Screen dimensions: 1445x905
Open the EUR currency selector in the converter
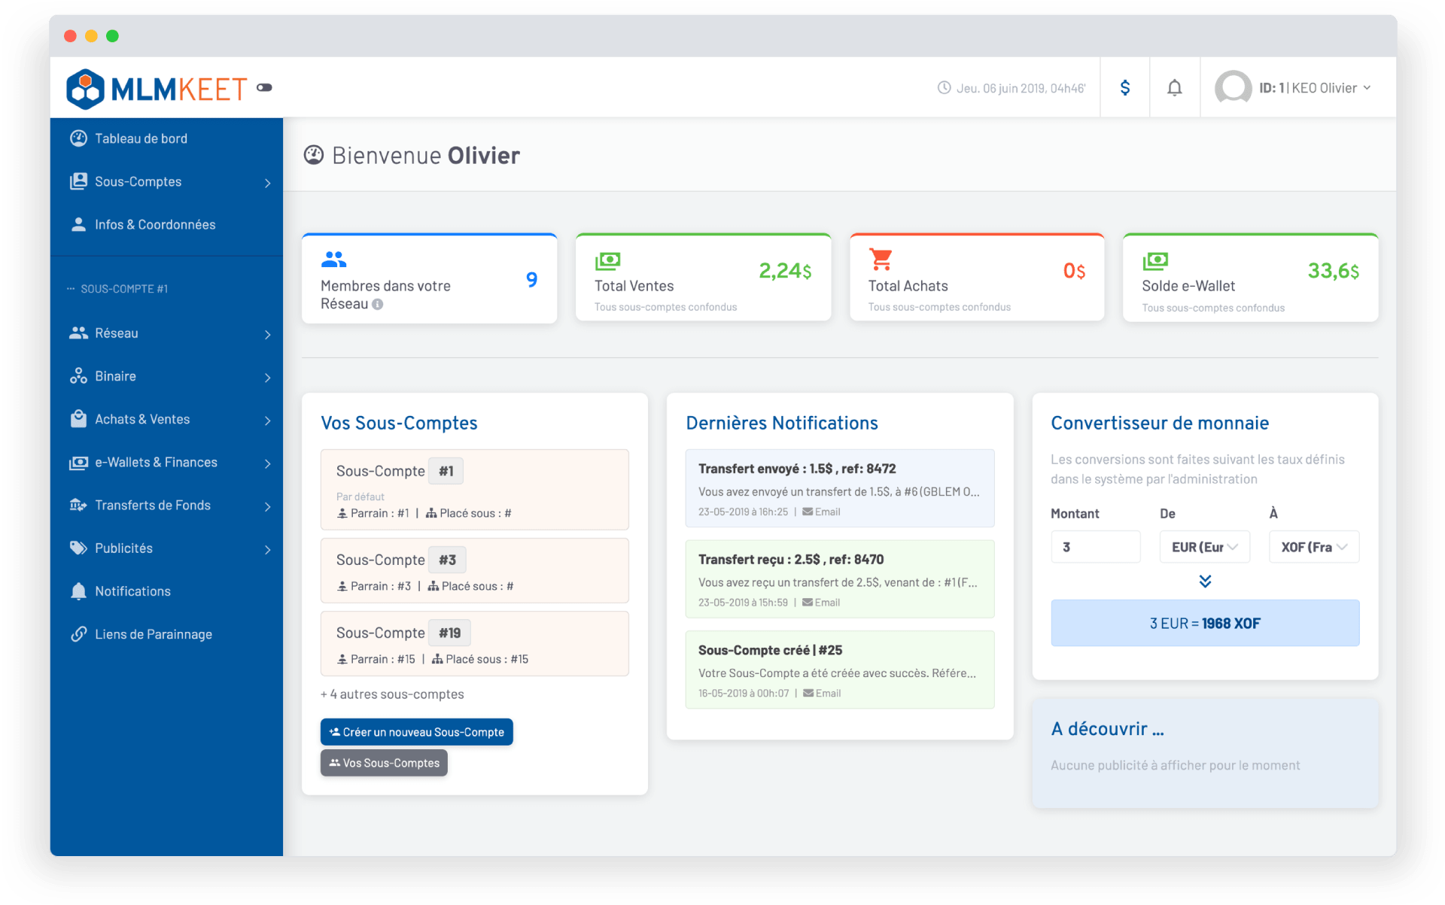tap(1203, 547)
